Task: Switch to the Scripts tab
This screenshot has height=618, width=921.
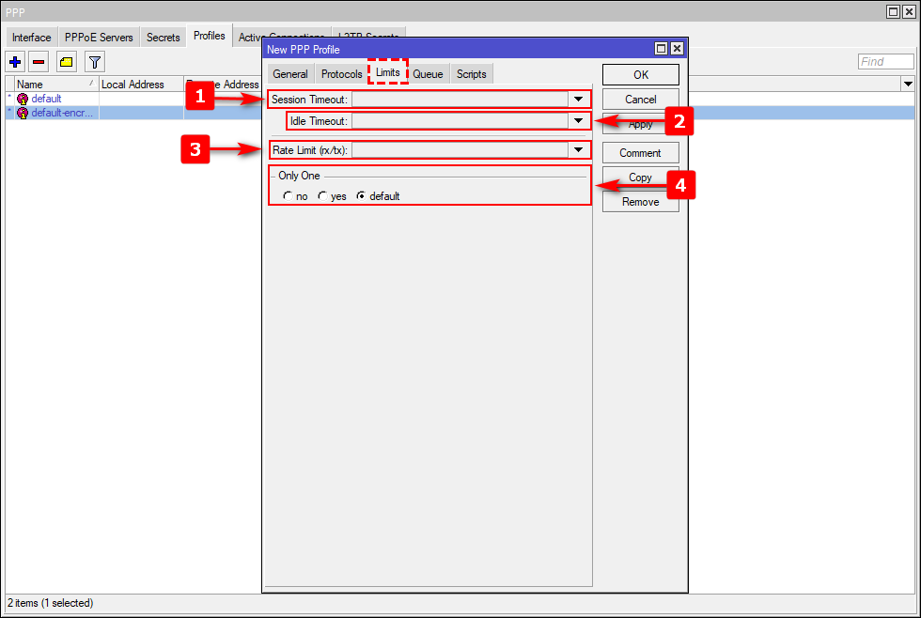Action: (x=471, y=74)
